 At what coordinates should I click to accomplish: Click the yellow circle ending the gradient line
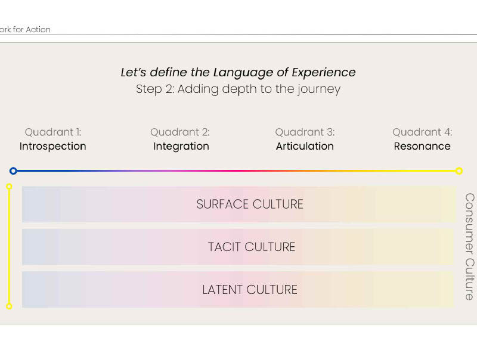pyautogui.click(x=459, y=171)
